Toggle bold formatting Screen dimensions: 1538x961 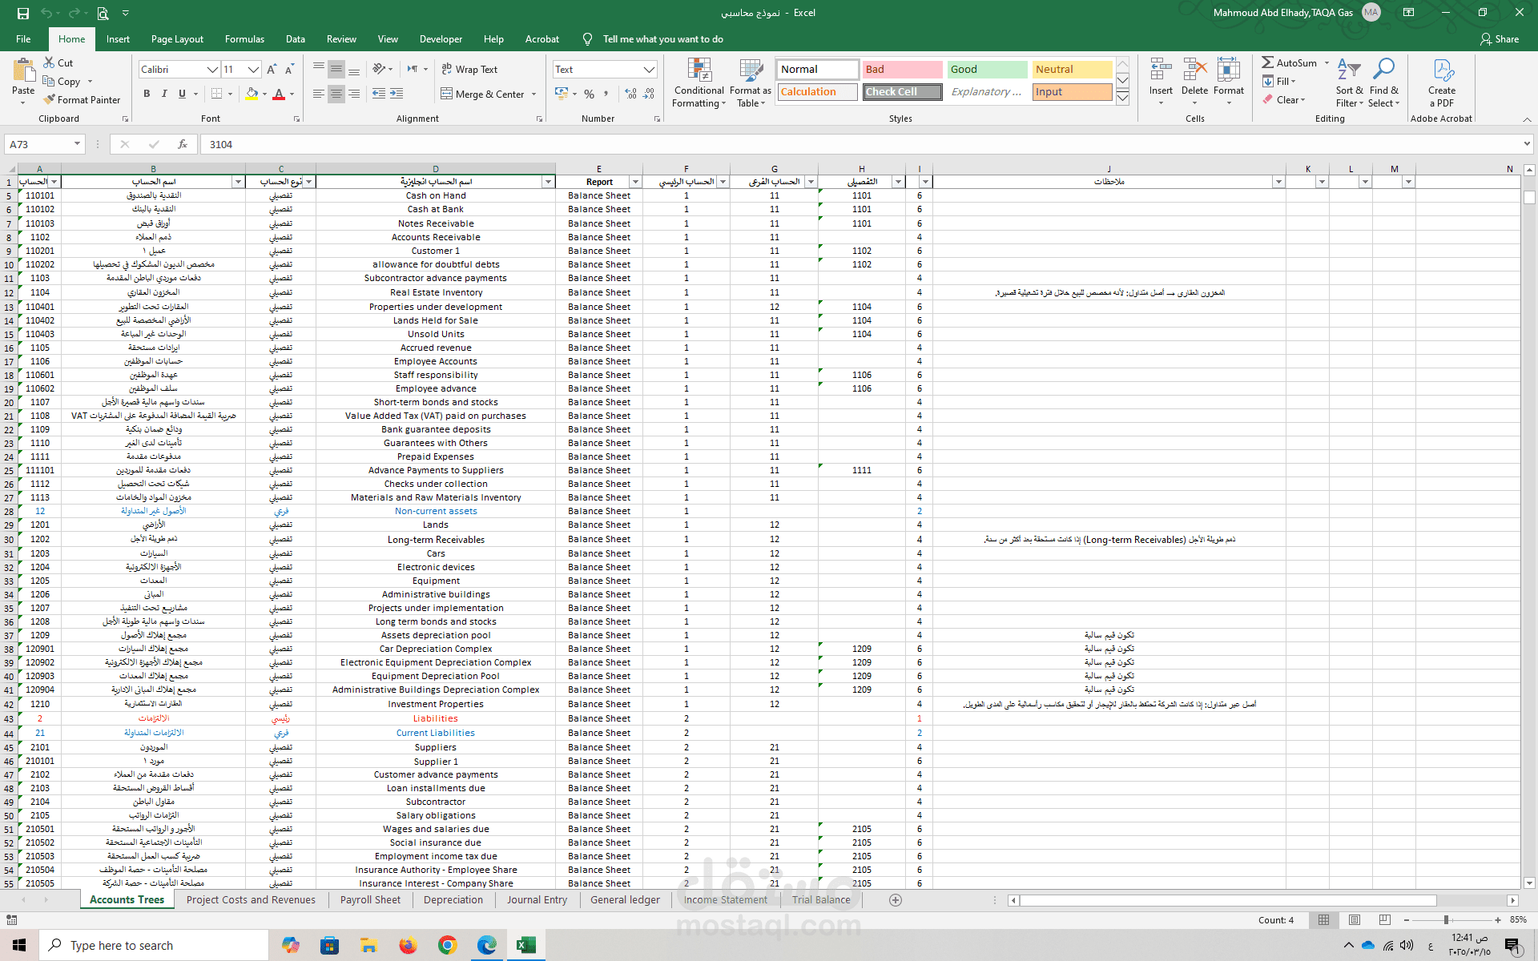click(x=147, y=94)
